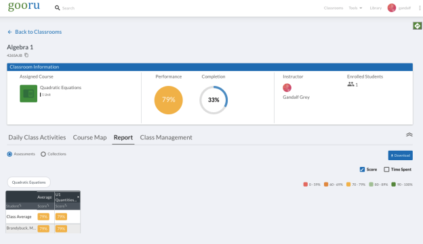Collapse the classroom information panel
Image resolution: width=423 pixels, height=244 pixels.
click(x=409, y=135)
